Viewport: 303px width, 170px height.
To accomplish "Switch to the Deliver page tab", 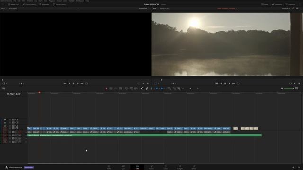I will tap(194, 167).
